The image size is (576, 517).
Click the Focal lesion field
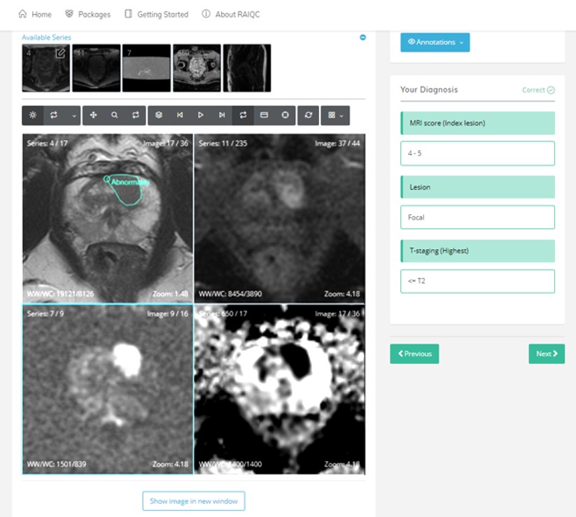click(x=477, y=218)
